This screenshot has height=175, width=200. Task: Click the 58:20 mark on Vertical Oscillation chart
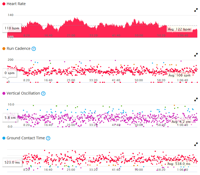click(x=161, y=125)
